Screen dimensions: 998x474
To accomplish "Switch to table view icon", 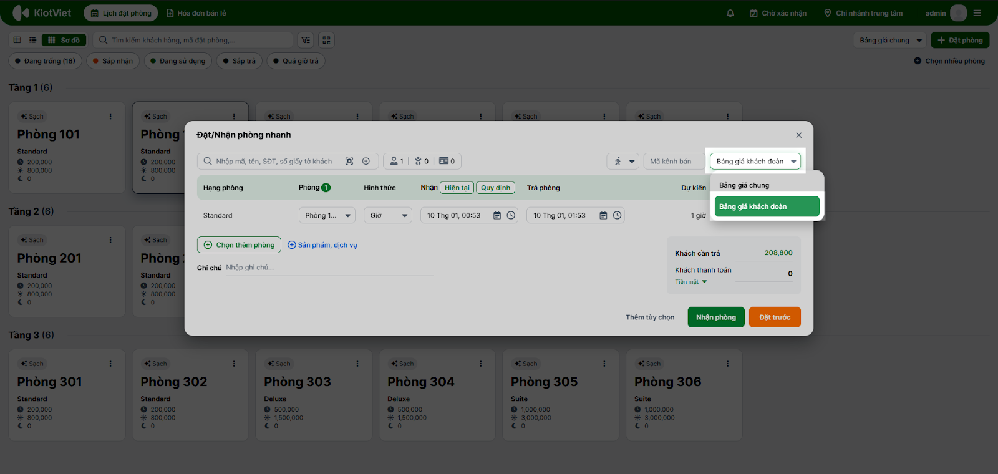I will coord(17,40).
